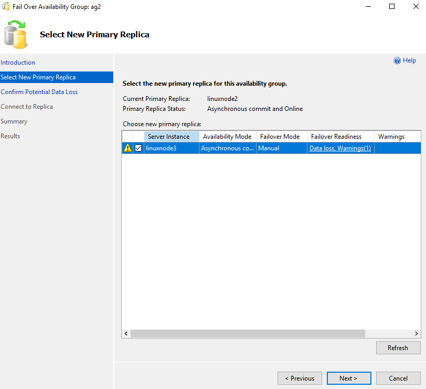Close the Fail Over Availability Group window
Image resolution: width=426 pixels, height=389 pixels.
[416, 6]
